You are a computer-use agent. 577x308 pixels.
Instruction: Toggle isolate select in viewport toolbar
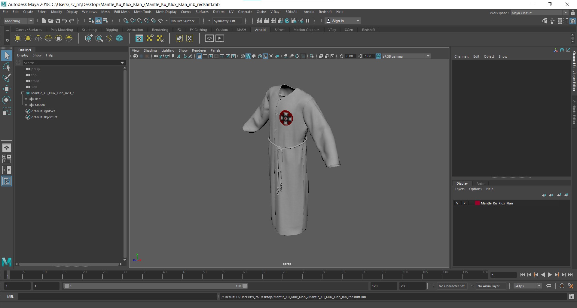312,56
